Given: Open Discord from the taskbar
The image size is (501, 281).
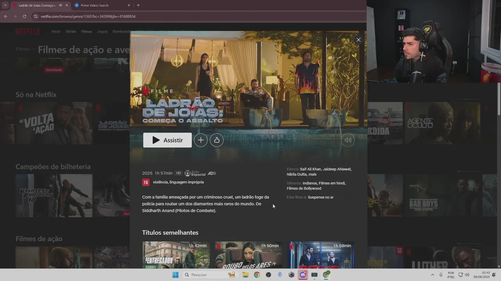Looking at the screenshot, I should point(303,275).
